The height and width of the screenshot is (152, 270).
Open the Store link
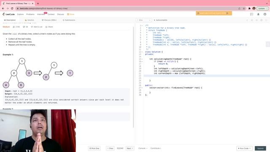71,14
